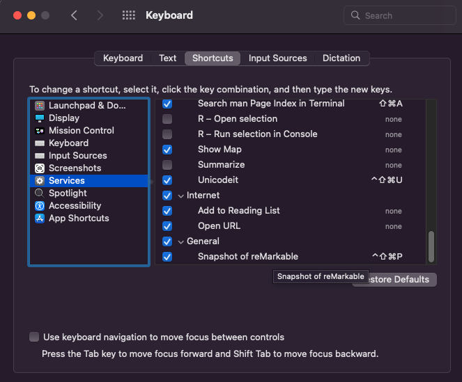Collapse the General services group
Screen dimensions: 462x382
coord(181,242)
